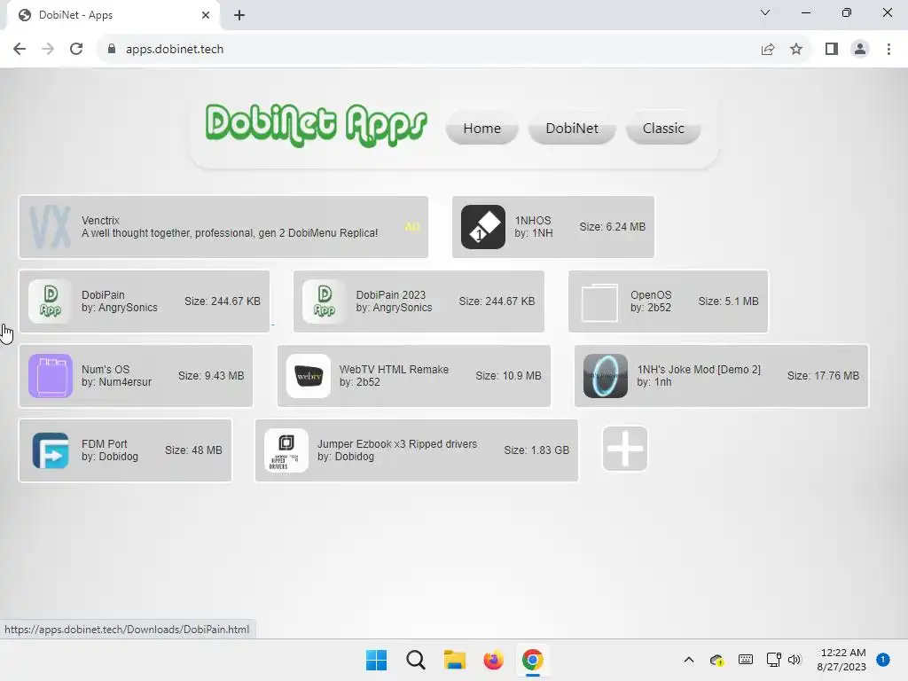Show hidden tray icons chevron
The height and width of the screenshot is (681, 908).
(x=688, y=660)
